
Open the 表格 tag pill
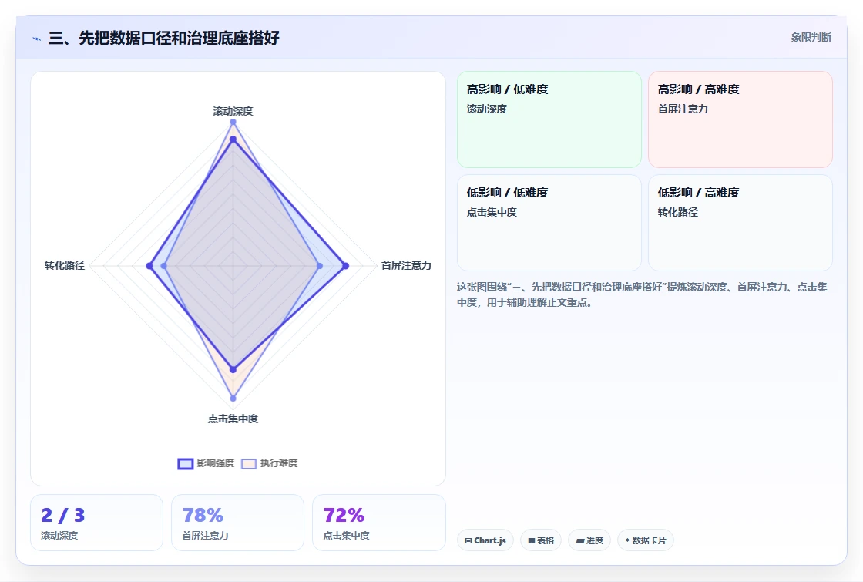pos(541,540)
